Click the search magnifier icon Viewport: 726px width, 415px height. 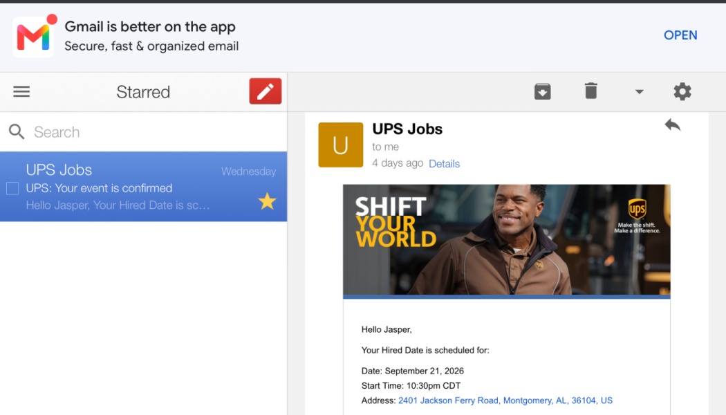[x=17, y=132]
